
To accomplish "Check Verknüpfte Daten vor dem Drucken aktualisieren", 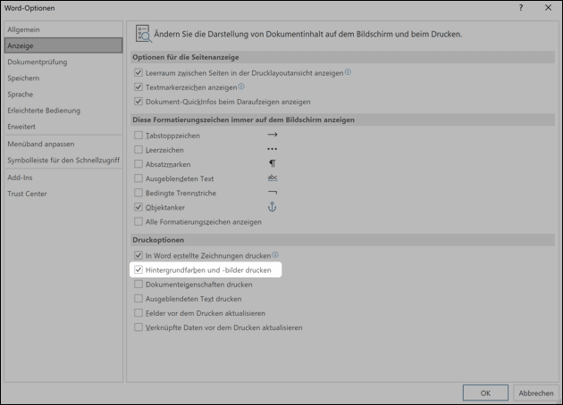I will (x=139, y=327).
